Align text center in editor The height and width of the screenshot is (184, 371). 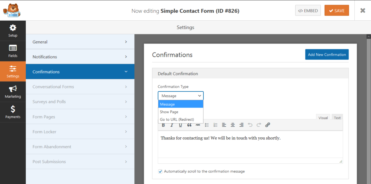(x=233, y=125)
